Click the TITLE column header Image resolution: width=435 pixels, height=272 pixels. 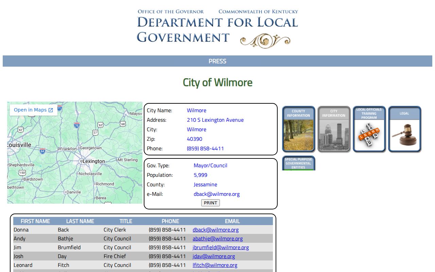[x=126, y=221]
